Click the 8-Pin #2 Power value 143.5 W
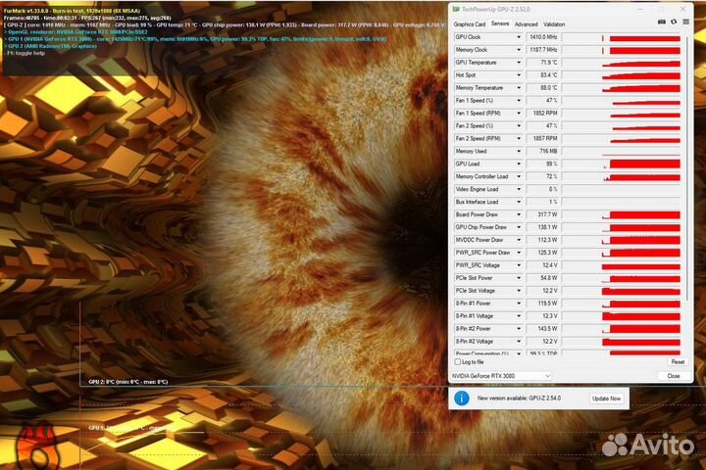The height and width of the screenshot is (470, 706). [542, 329]
